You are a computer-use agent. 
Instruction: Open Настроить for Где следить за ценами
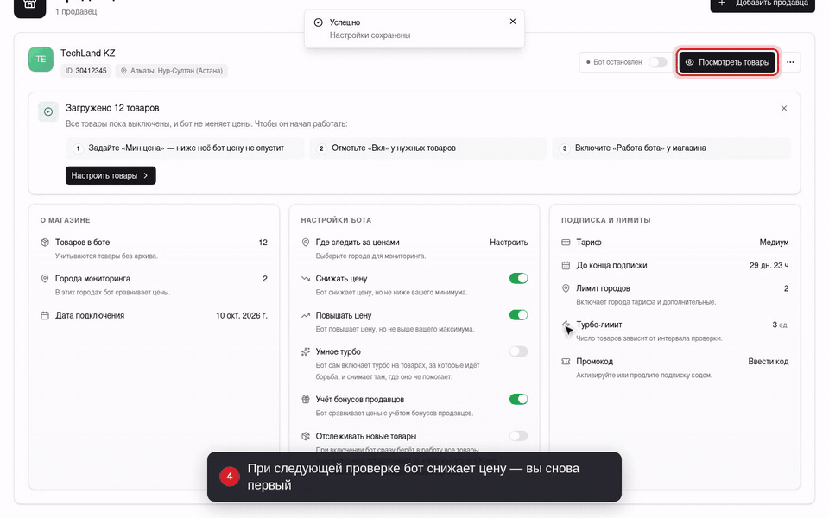(x=509, y=243)
